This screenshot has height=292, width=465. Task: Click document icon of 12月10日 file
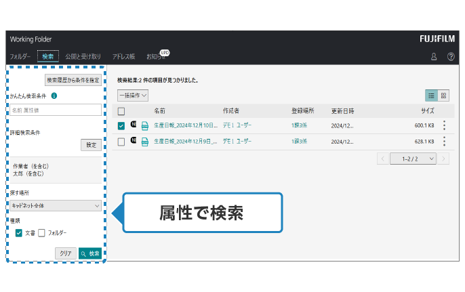point(145,126)
